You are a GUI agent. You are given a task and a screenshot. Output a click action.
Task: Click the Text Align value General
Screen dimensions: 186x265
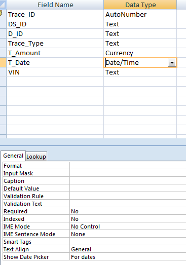point(128,249)
